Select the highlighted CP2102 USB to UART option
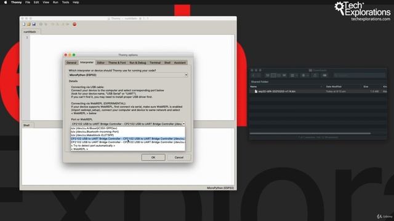 pos(128,139)
